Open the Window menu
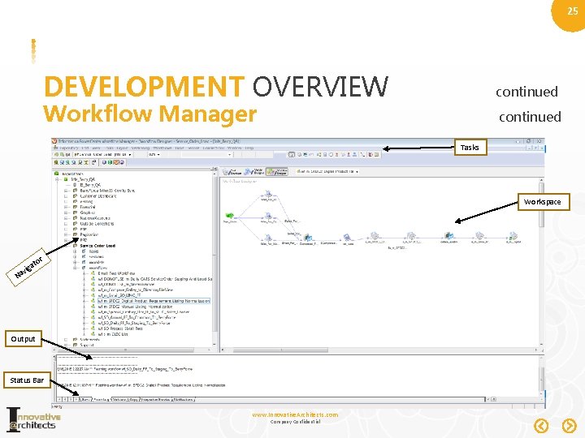The height and width of the screenshot is (438, 585). click(x=234, y=148)
